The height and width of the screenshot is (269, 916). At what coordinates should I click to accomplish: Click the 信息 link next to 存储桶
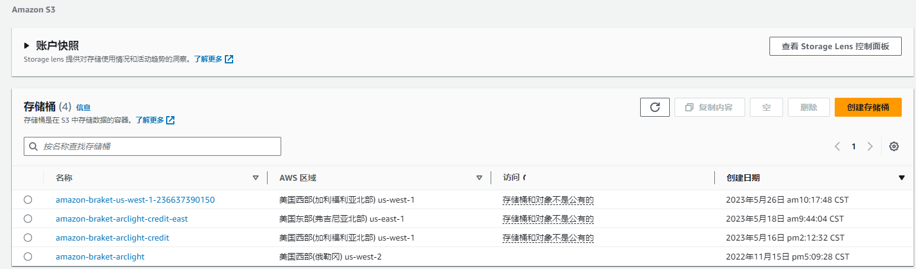tap(83, 108)
